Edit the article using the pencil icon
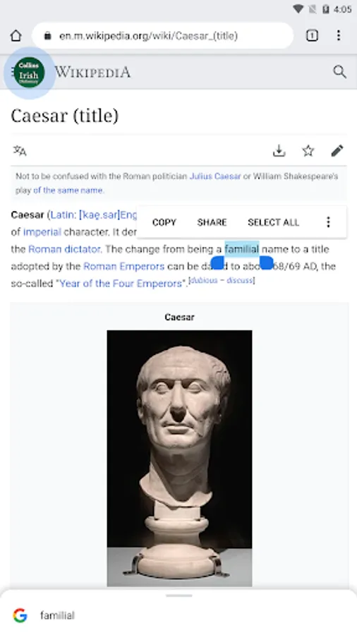357x635 pixels. click(337, 151)
